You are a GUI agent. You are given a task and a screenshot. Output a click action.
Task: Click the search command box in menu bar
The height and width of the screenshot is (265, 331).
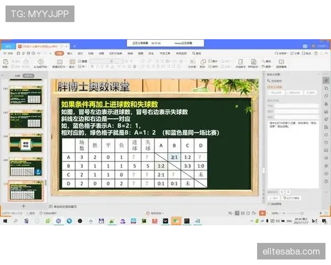tap(196, 54)
